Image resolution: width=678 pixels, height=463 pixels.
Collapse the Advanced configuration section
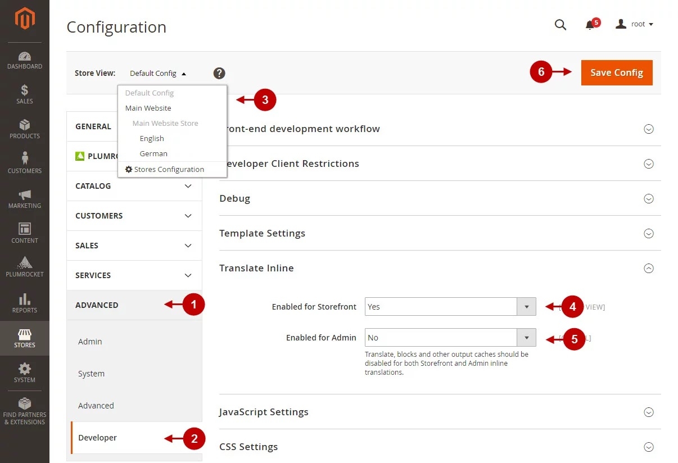tap(134, 305)
